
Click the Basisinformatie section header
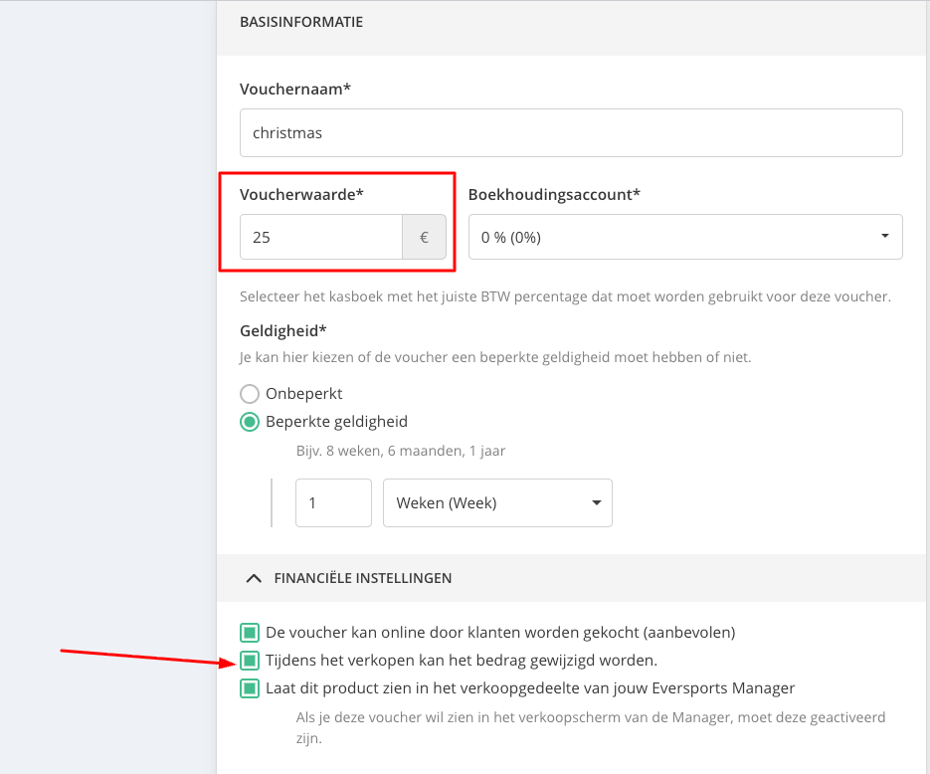coord(301,21)
